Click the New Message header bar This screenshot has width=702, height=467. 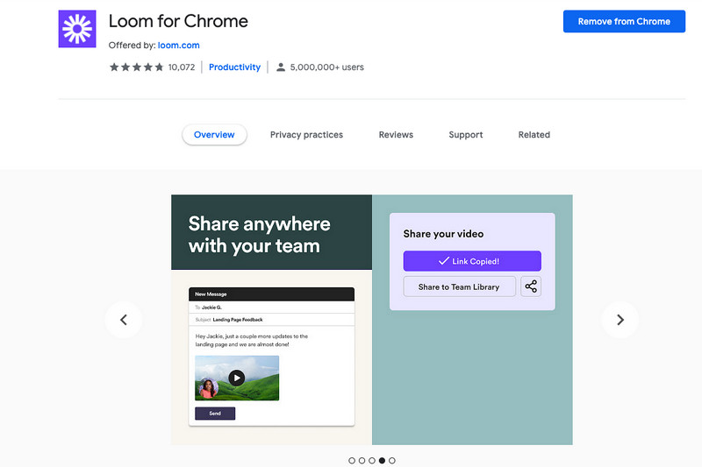point(271,294)
